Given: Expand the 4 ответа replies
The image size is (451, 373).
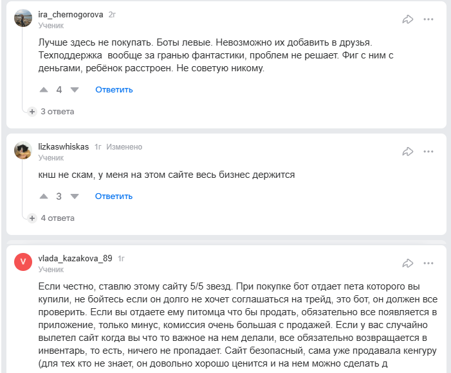Looking at the screenshot, I should click(53, 218).
